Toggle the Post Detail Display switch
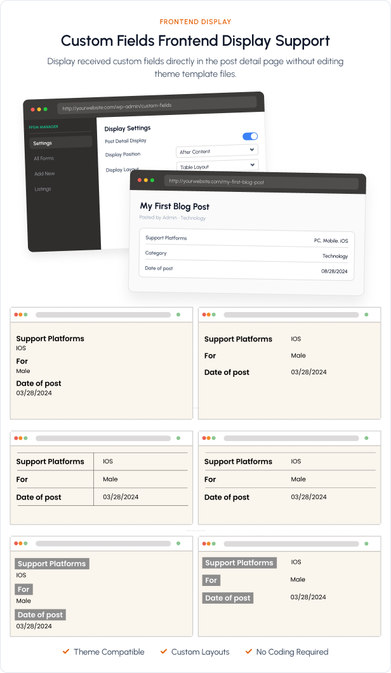Viewport: 391px width, 673px height. pyautogui.click(x=250, y=136)
